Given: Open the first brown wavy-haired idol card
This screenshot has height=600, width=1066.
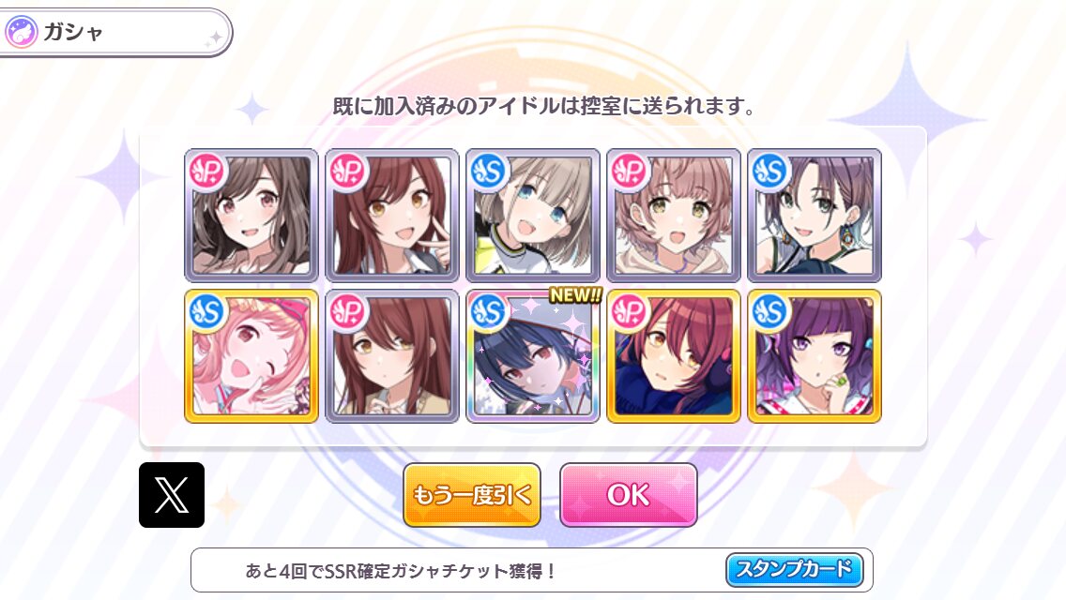Looking at the screenshot, I should [x=251, y=216].
